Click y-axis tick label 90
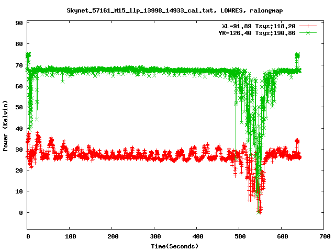The width and height of the screenshot is (335, 251). click(x=19, y=23)
